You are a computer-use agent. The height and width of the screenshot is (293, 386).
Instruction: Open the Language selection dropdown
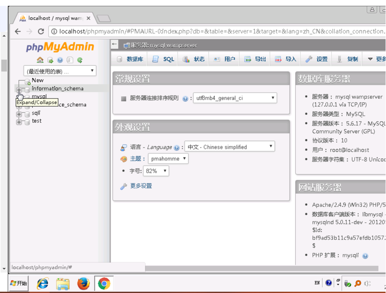pyautogui.click(x=230, y=147)
